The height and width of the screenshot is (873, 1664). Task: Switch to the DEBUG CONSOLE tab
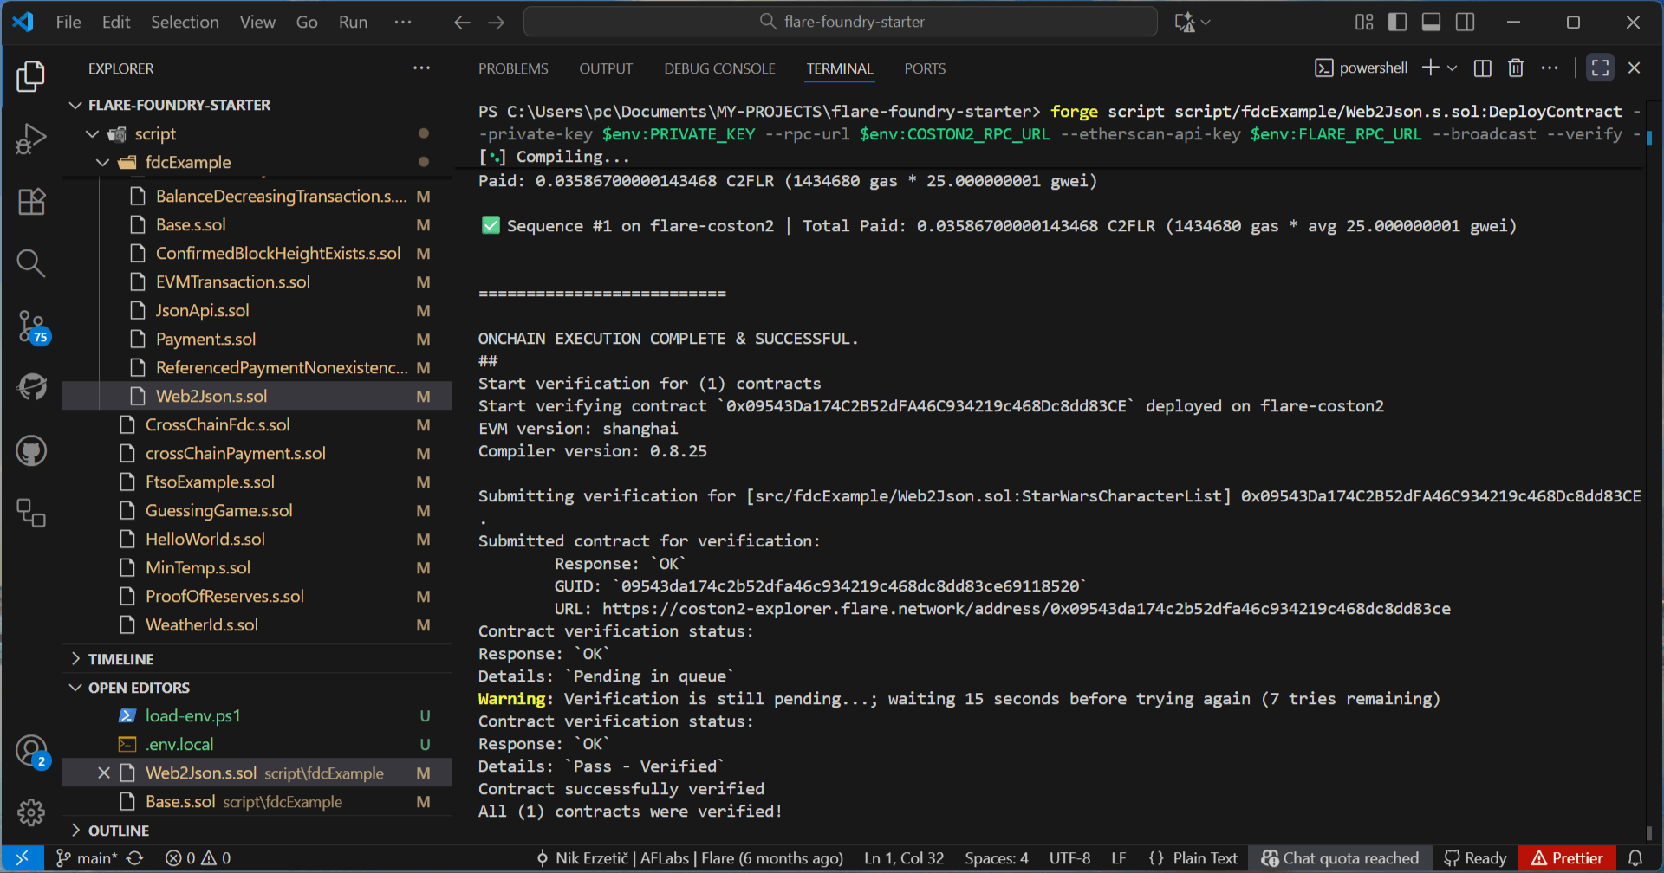(x=719, y=68)
